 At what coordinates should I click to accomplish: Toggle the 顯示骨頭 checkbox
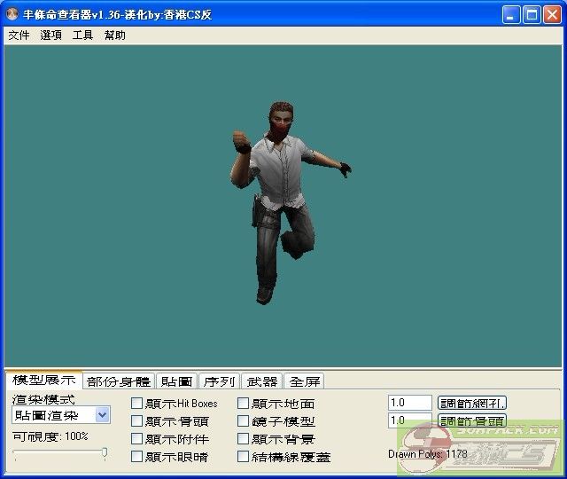click(x=136, y=421)
